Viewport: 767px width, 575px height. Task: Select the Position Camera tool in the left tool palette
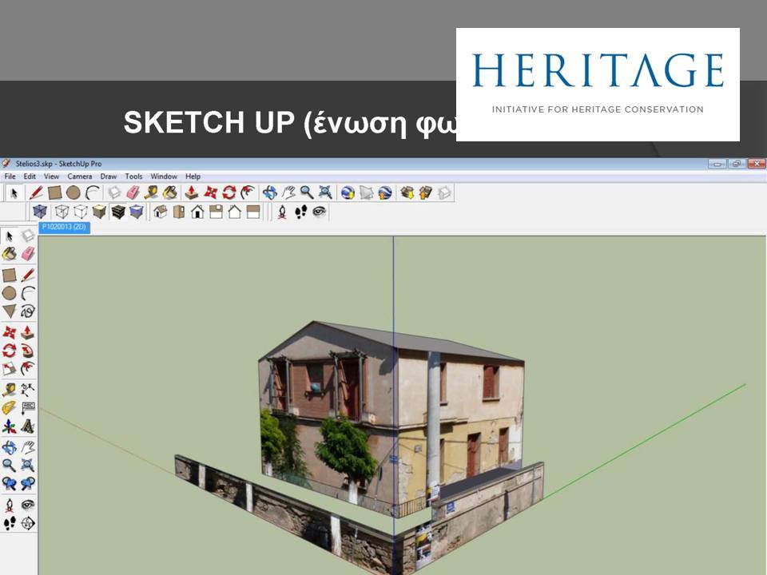point(10,505)
